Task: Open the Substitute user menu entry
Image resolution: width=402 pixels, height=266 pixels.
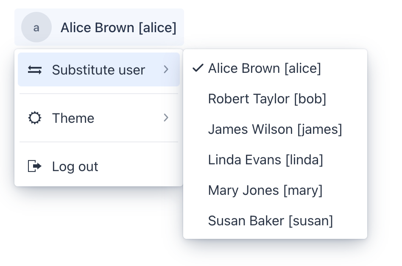Action: tap(98, 70)
